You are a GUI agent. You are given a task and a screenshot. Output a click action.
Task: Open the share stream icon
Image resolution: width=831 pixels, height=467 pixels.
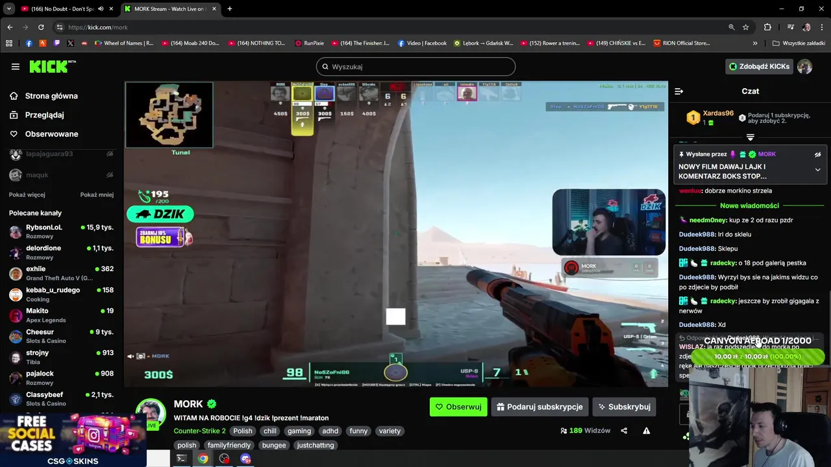point(624,431)
